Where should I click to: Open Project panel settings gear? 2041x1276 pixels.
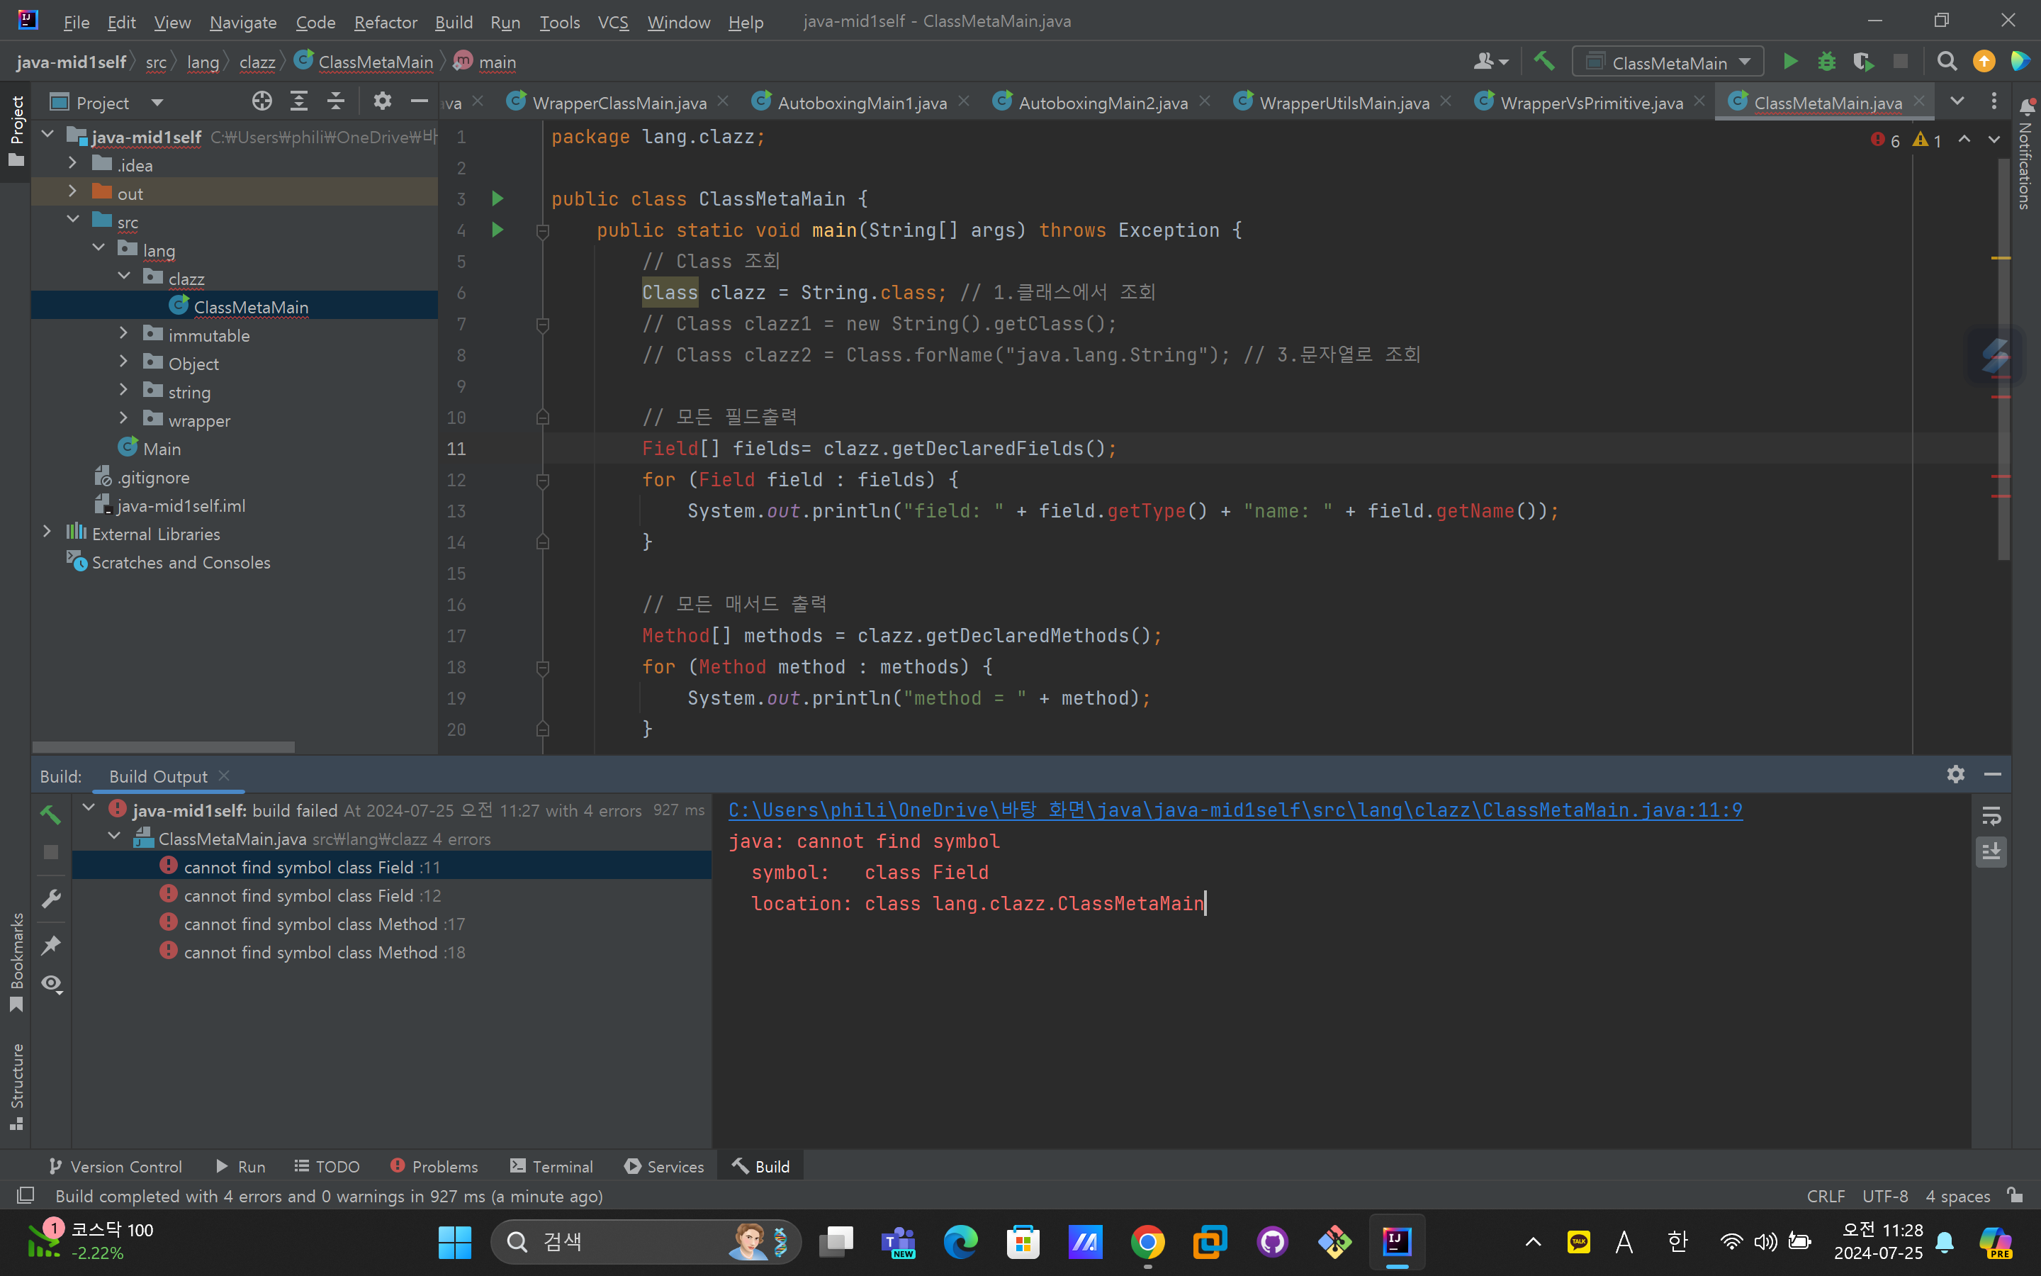click(x=382, y=101)
